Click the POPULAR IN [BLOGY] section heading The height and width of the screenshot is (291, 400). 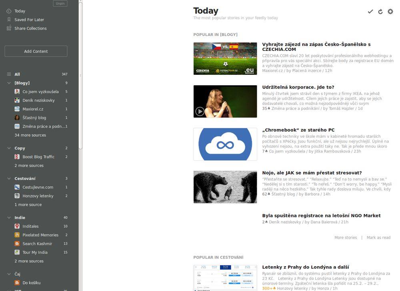pyautogui.click(x=215, y=34)
